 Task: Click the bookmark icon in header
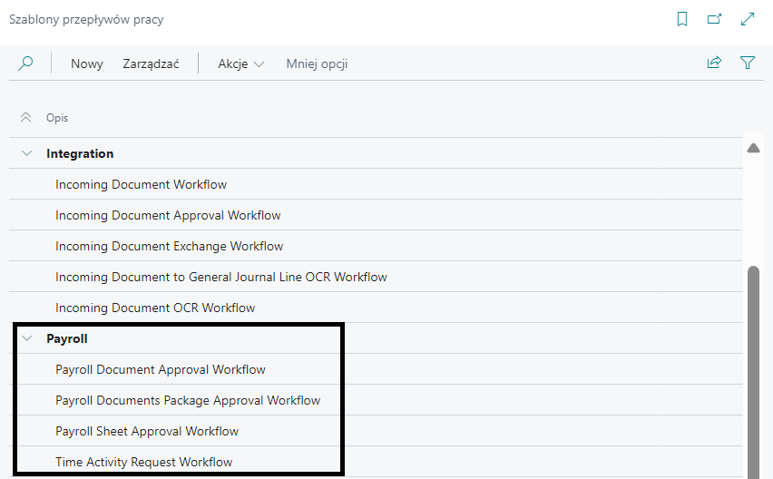click(x=682, y=19)
